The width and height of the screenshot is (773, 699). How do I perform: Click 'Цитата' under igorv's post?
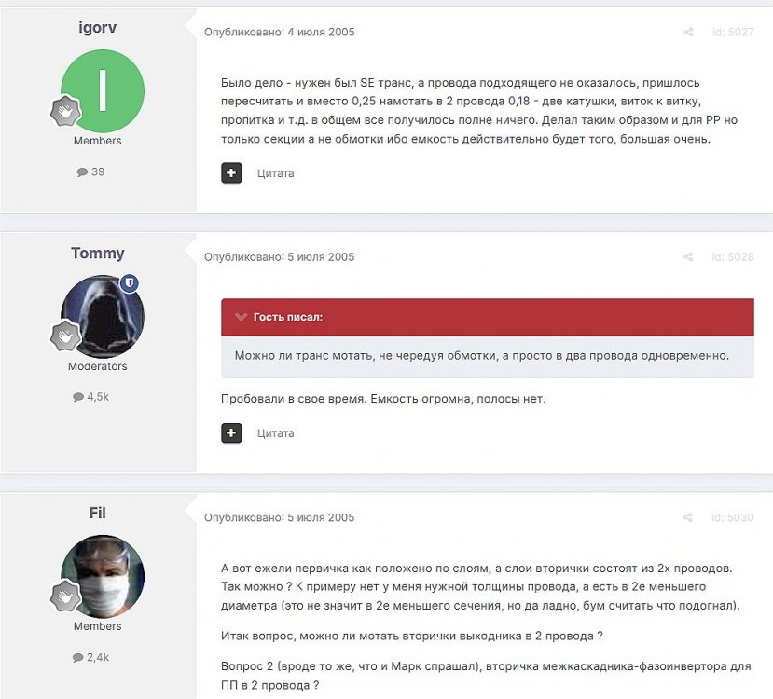(276, 173)
